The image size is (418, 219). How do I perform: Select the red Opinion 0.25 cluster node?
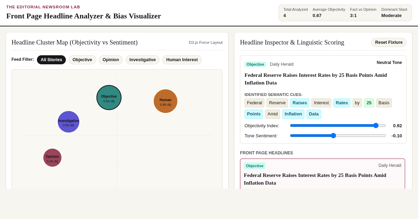[52, 158]
